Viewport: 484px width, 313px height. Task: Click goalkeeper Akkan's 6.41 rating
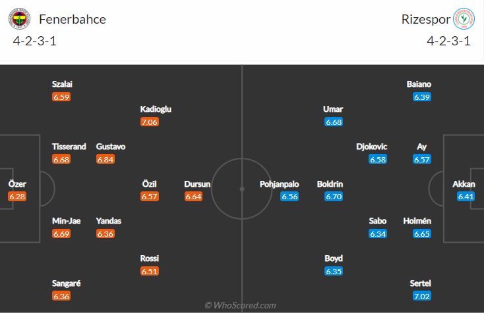[466, 197]
